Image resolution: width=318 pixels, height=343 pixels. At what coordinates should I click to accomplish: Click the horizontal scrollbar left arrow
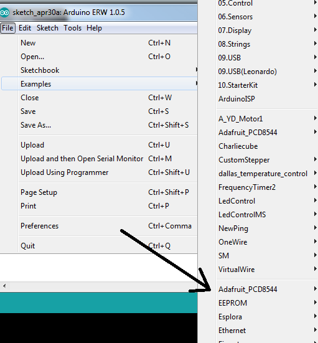click(4, 286)
